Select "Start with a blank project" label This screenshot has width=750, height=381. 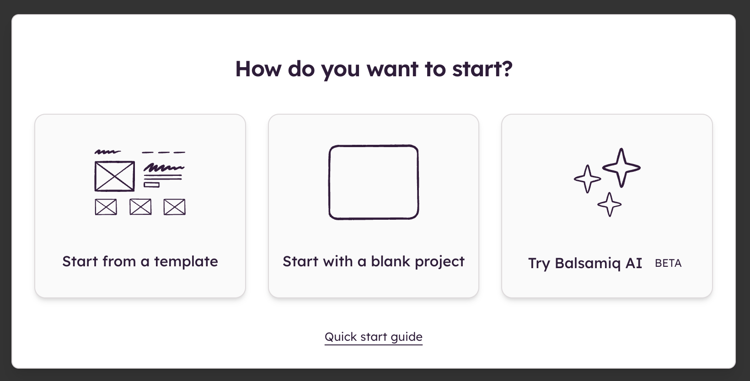[374, 261]
